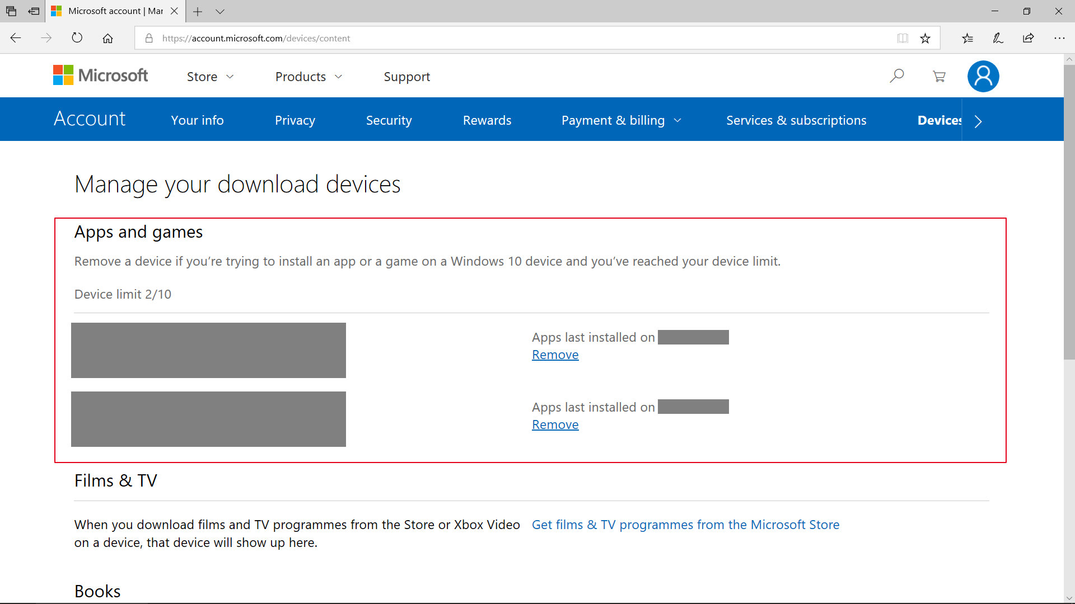Open the Share page icon
The height and width of the screenshot is (604, 1075).
point(1028,38)
